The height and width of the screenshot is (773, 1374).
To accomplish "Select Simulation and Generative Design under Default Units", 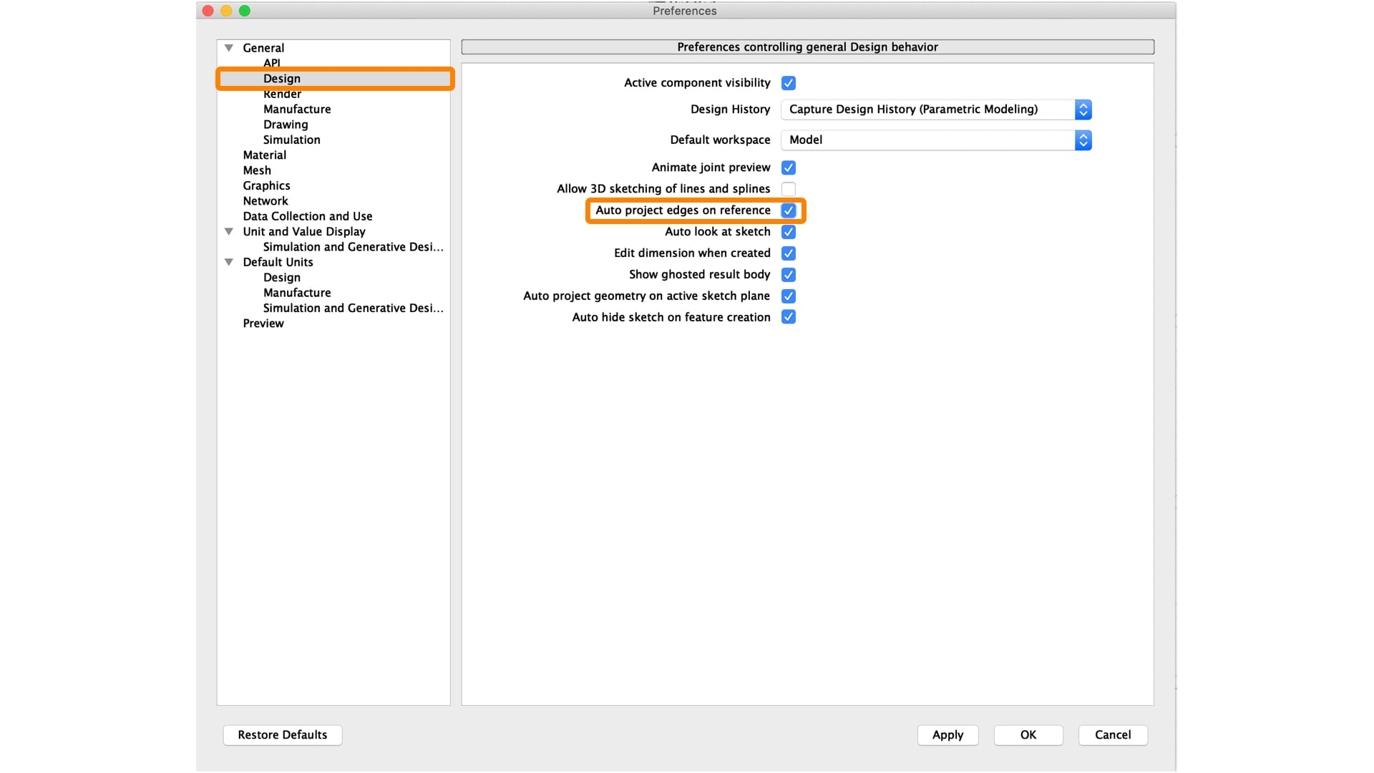I will (354, 308).
